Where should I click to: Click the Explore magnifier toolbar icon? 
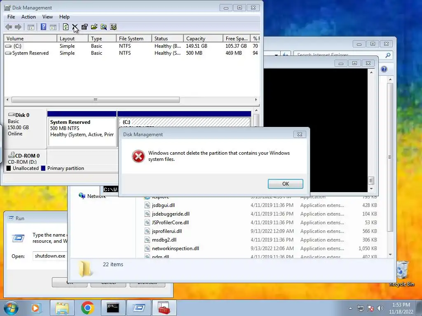[103, 27]
